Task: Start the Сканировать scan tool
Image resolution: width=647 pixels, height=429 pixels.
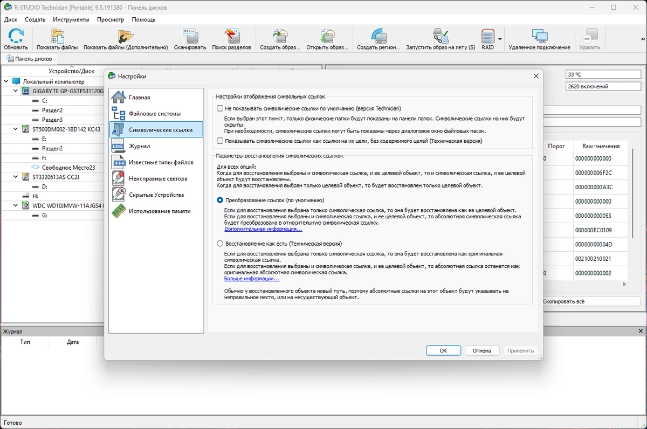Action: (190, 39)
